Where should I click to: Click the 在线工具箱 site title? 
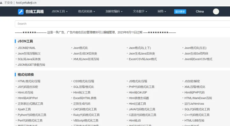pos(34,11)
